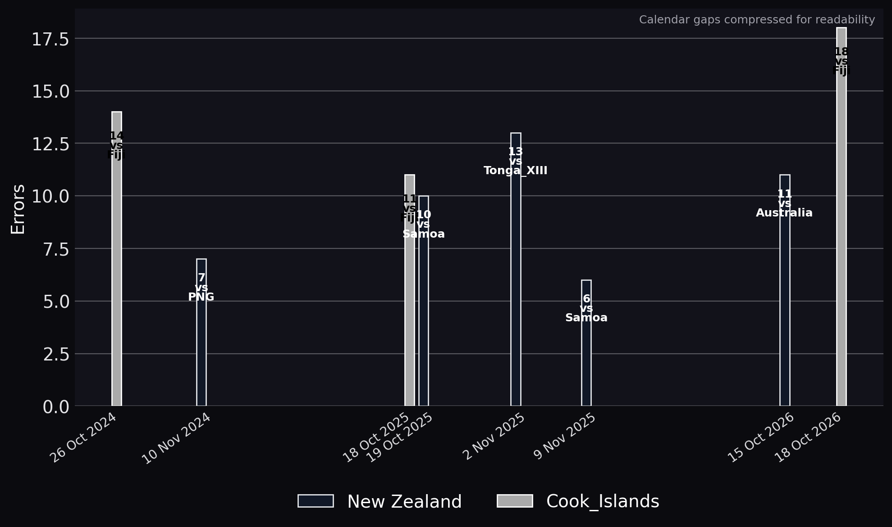Click the 10 Nov 2024 axis label
Image resolution: width=892 pixels, height=527 pixels.
[x=177, y=438]
